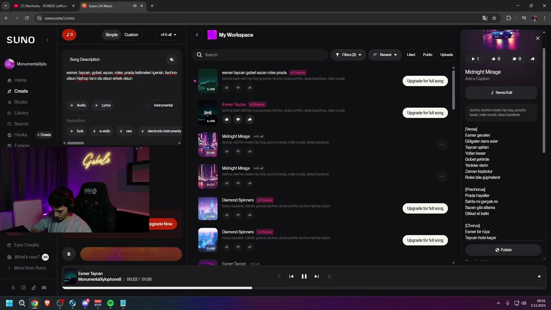The width and height of the screenshot is (551, 310).
Task: Click the randomize description dice icon
Action: pyautogui.click(x=171, y=59)
